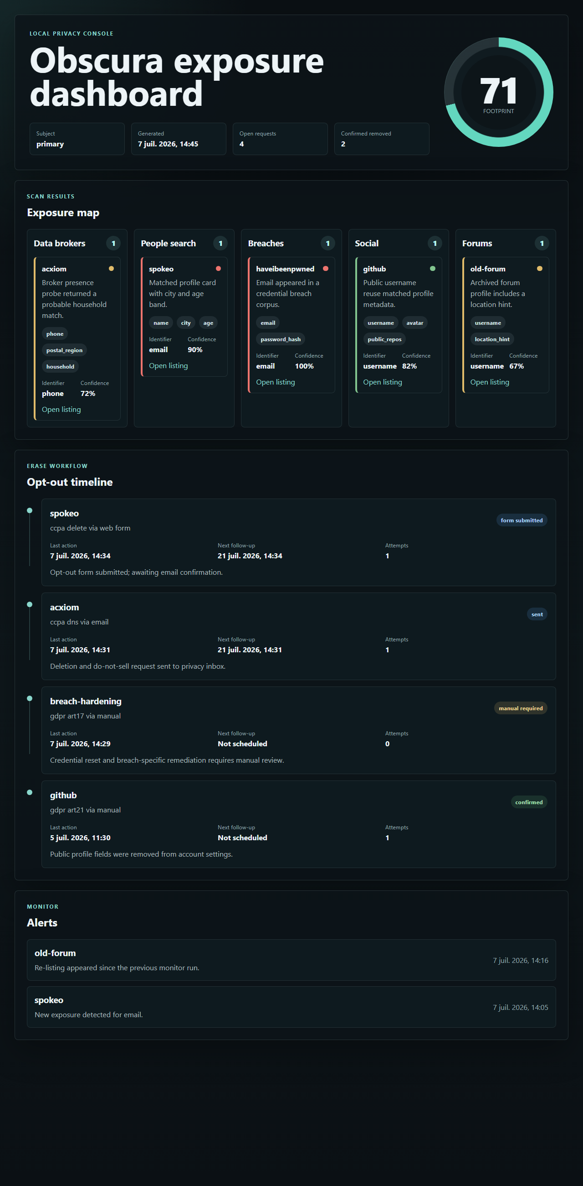Select the Open requests stat card
The width and height of the screenshot is (583, 1186).
tap(280, 139)
